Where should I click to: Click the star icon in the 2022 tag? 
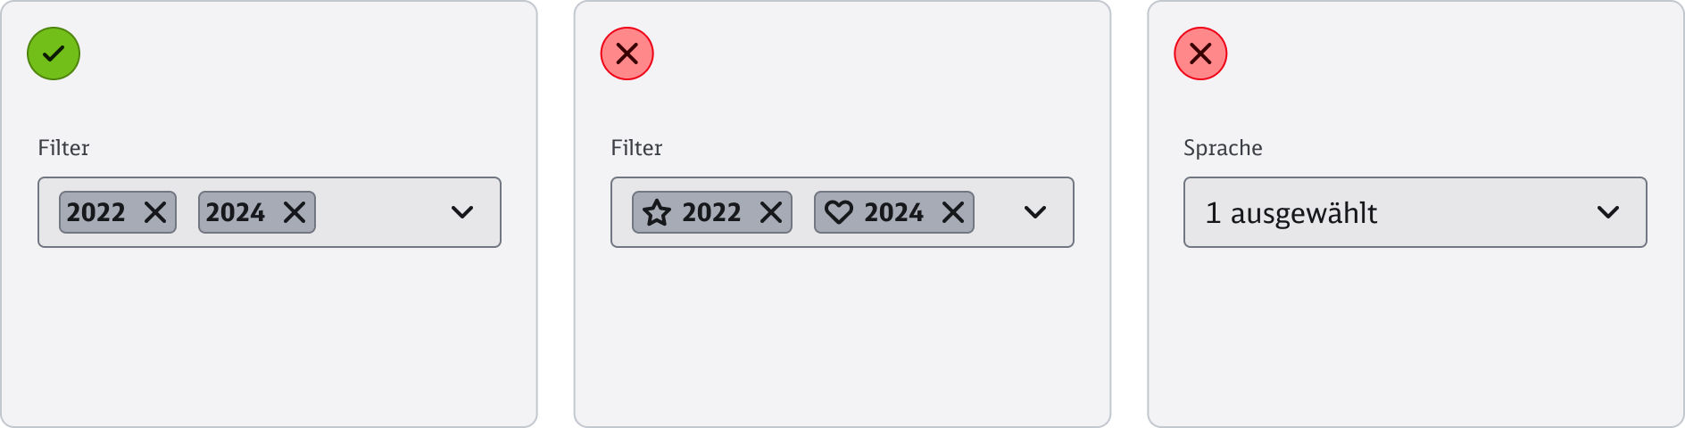click(x=657, y=212)
